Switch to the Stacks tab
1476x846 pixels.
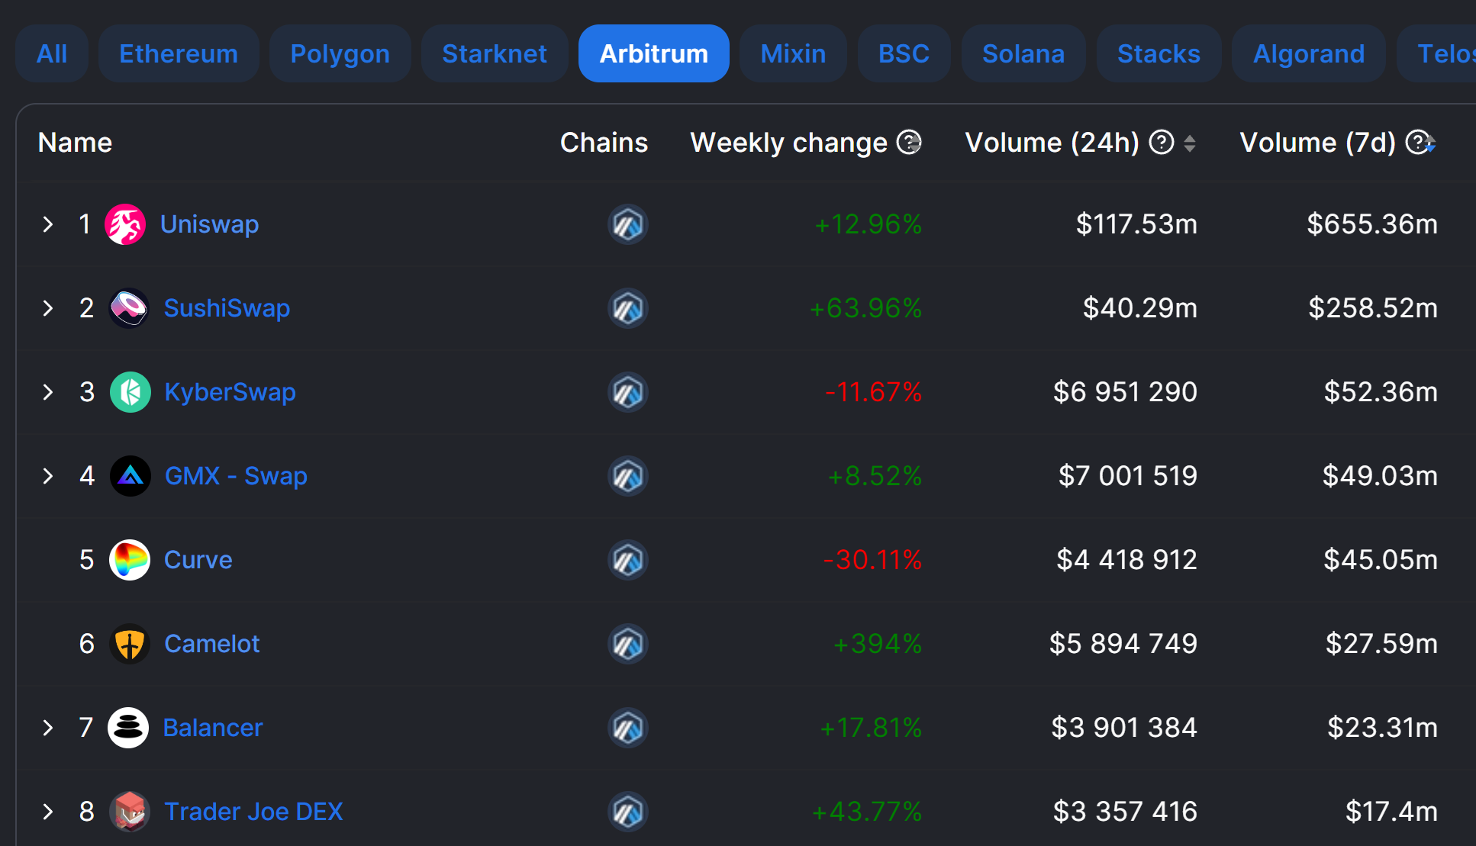point(1159,53)
